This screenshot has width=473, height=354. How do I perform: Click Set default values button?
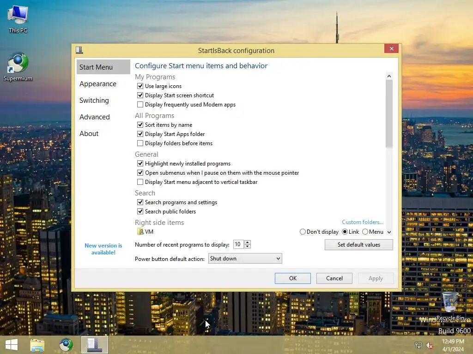point(358,245)
